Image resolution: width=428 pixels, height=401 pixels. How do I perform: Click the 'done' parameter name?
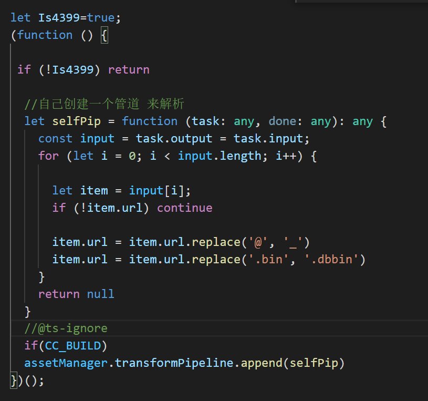pos(283,121)
